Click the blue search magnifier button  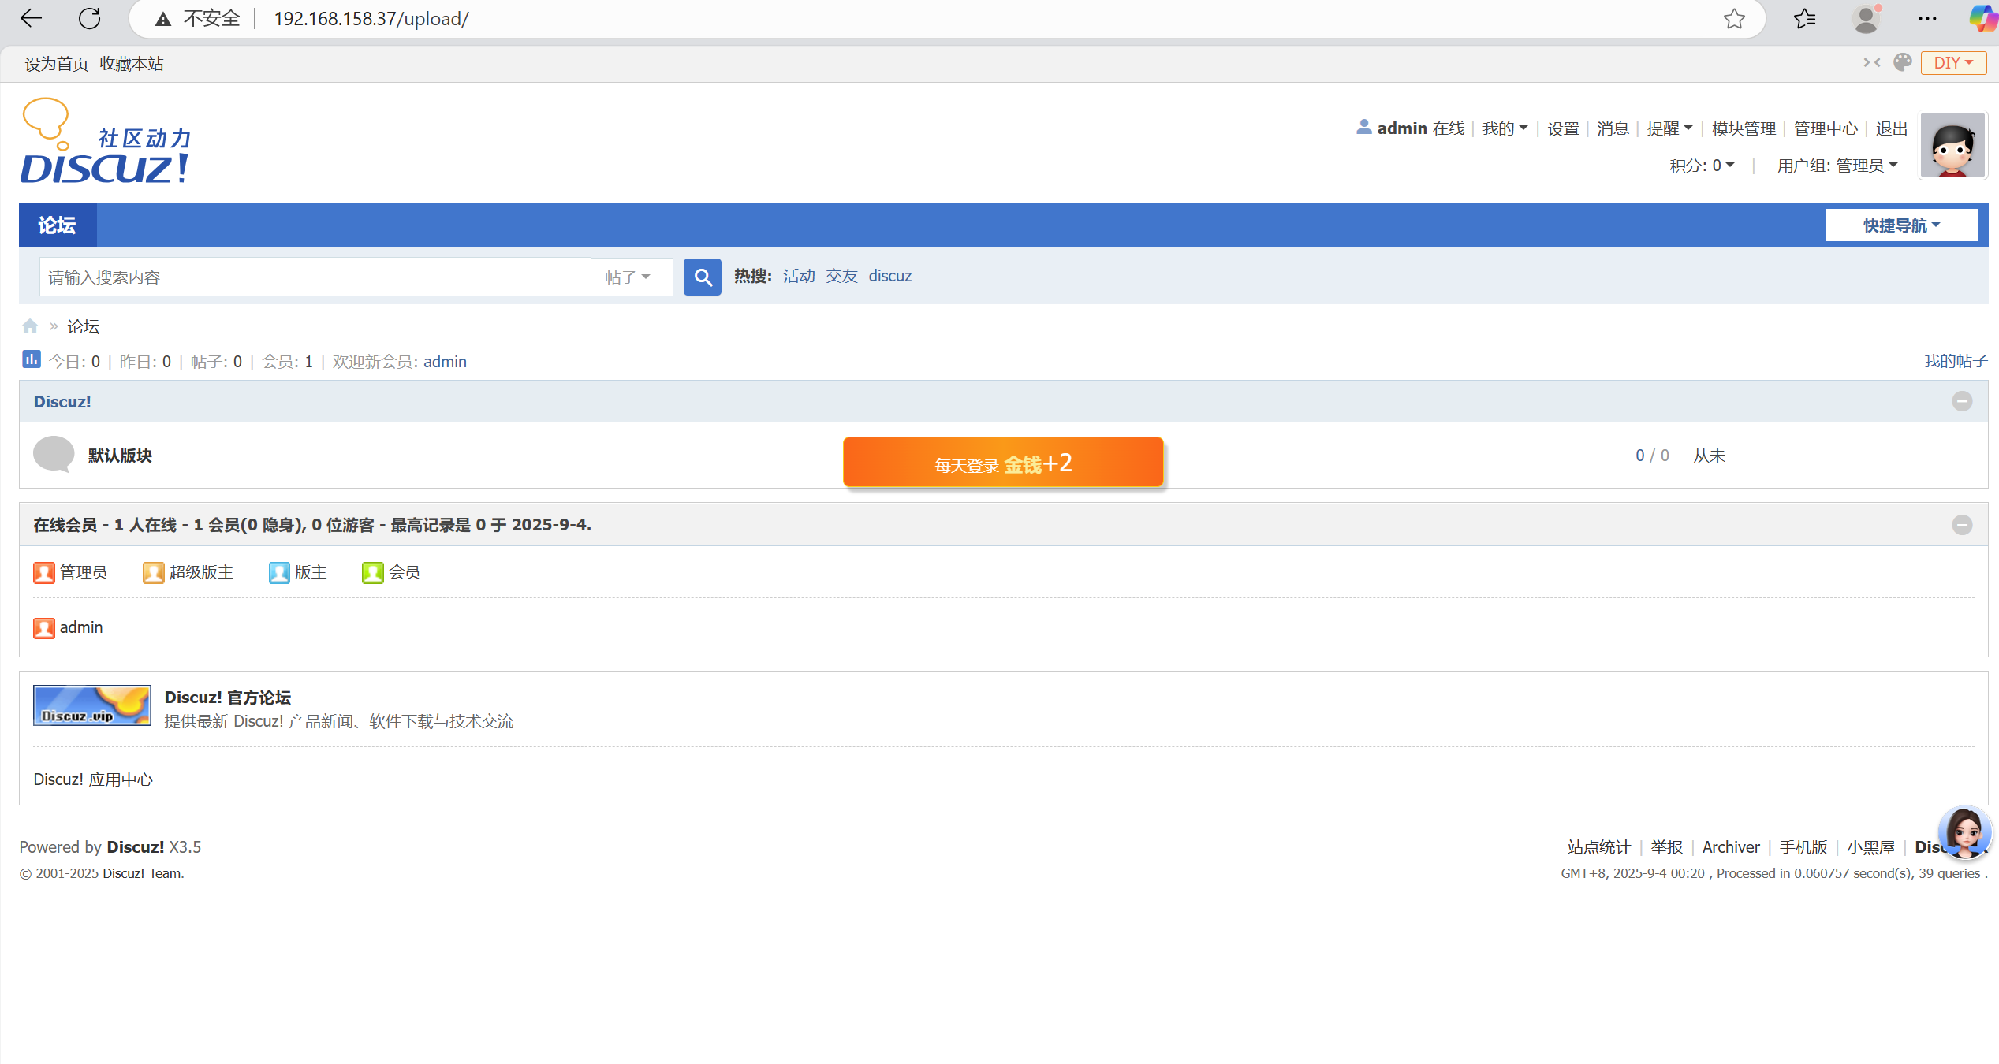tap(702, 277)
